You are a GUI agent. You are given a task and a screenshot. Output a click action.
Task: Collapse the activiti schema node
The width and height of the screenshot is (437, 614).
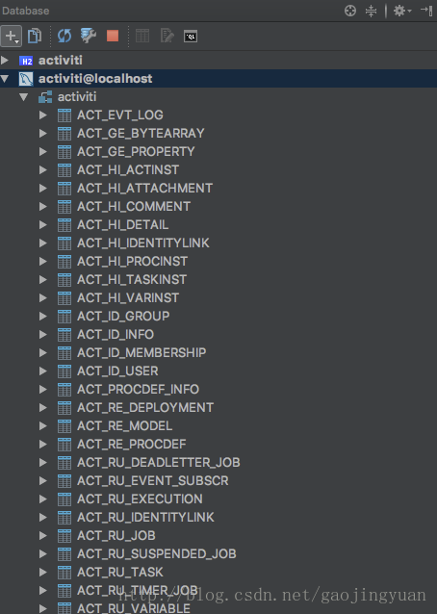coord(23,97)
